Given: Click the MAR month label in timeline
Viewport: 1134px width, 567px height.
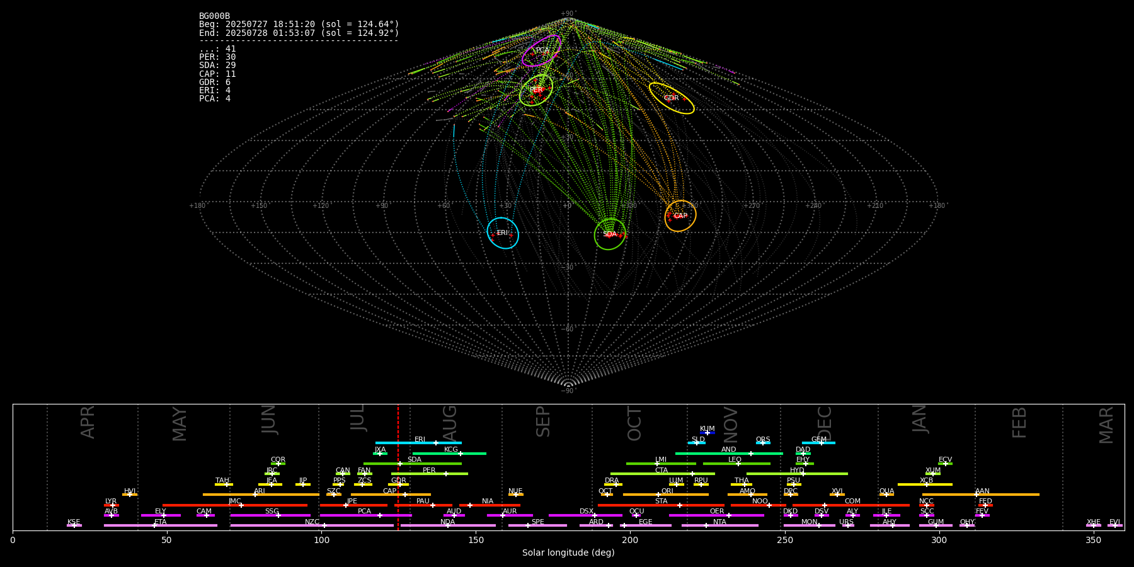Looking at the screenshot, I should [1106, 425].
